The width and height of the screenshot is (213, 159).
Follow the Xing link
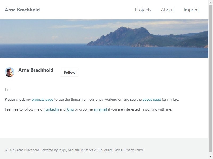[70, 109]
